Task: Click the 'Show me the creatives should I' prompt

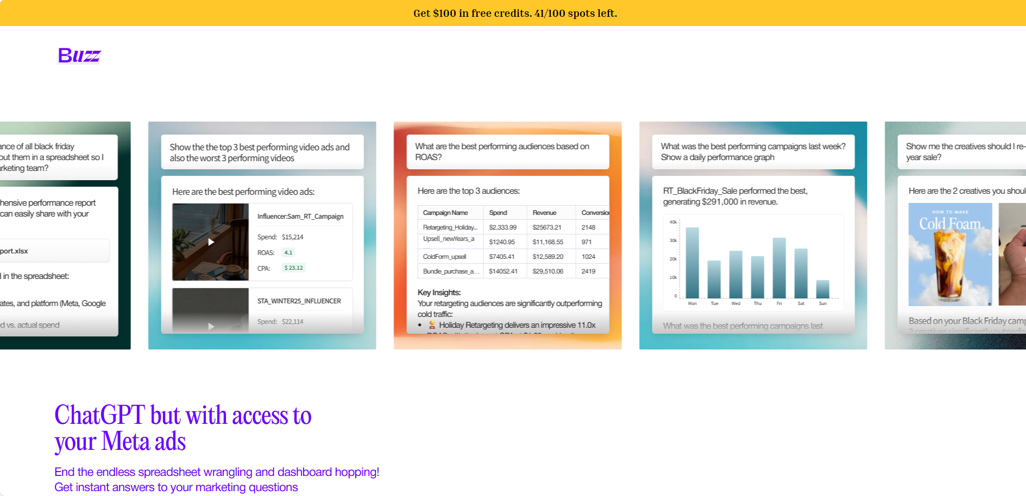Action: click(x=961, y=152)
